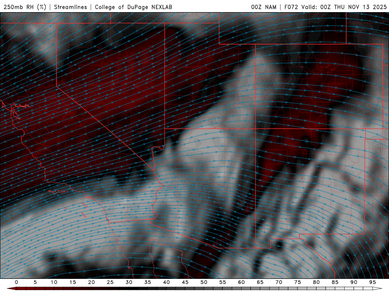Click the "5" label on the color scale
This screenshot has width=389, height=291.
click(35, 282)
